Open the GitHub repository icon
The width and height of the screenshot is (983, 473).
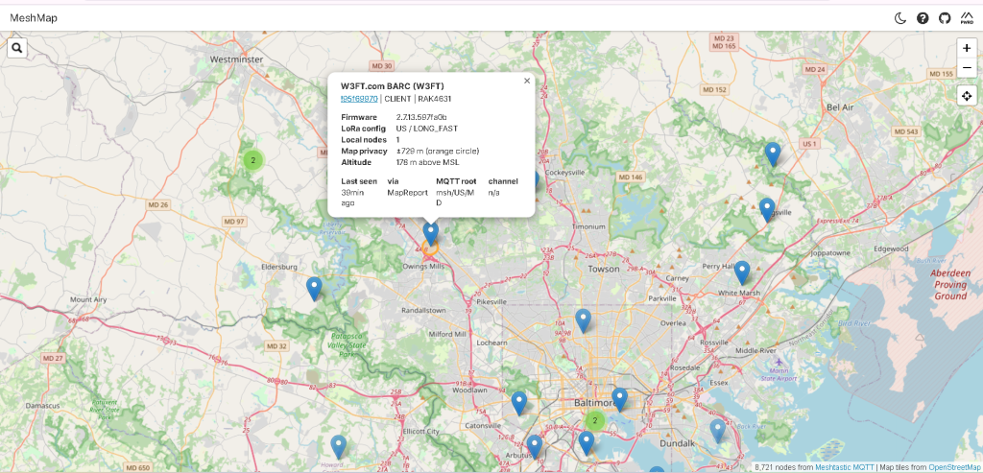[945, 18]
